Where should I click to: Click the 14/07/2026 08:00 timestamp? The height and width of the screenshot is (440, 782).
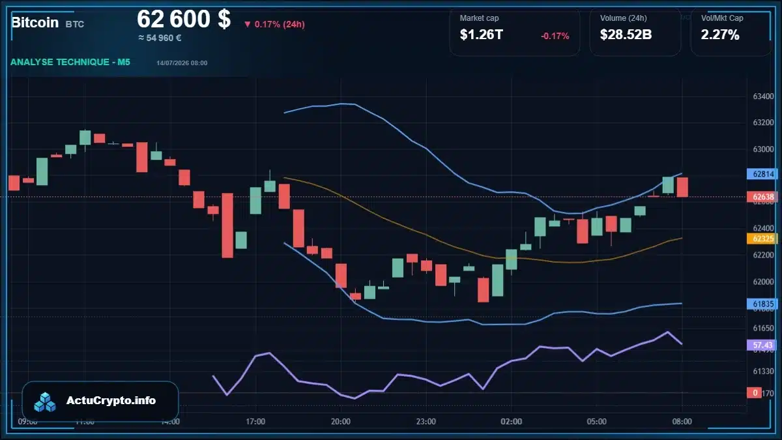click(182, 63)
